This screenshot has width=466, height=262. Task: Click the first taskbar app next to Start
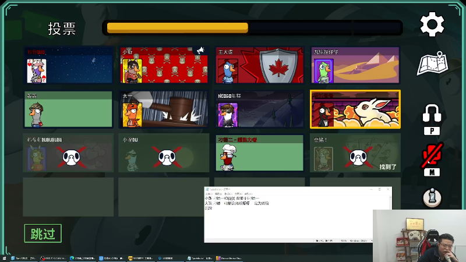click(24, 259)
